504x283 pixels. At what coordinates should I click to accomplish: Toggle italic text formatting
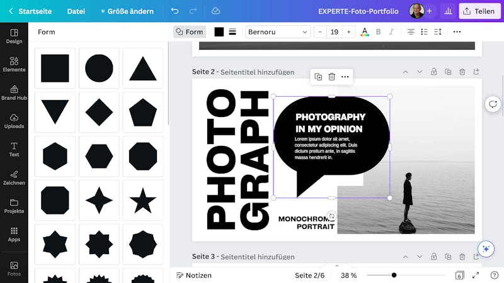(x=391, y=32)
